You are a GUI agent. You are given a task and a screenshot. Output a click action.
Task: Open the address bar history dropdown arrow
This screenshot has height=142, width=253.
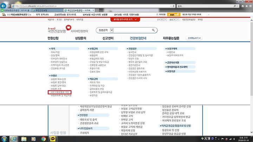[x=171, y=6]
